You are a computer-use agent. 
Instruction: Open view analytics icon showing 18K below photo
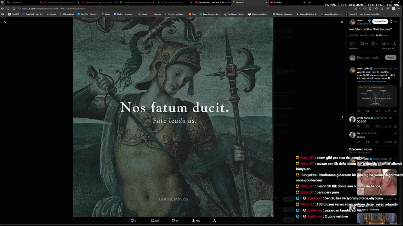pos(194,221)
